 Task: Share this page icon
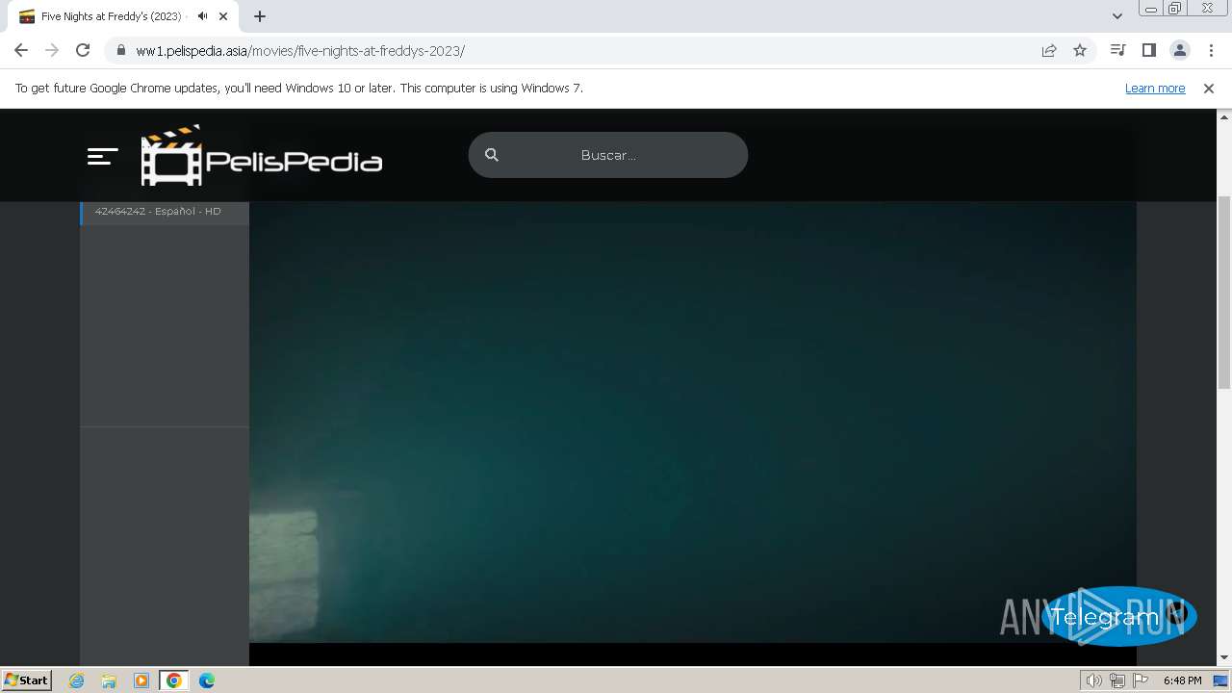[1049, 50]
